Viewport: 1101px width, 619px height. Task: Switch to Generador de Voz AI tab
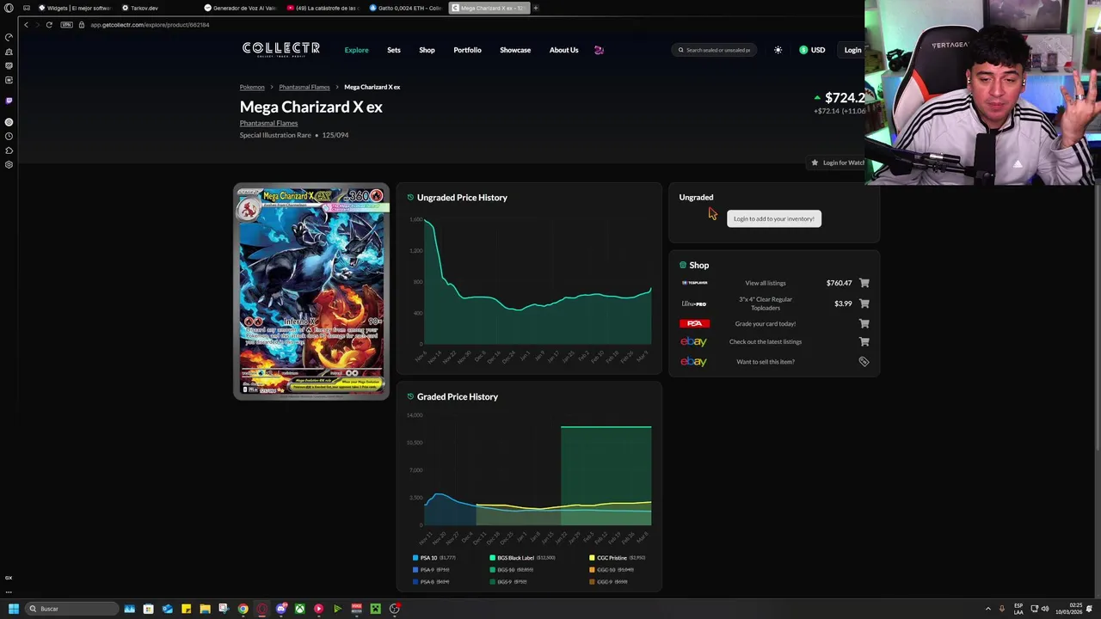(x=241, y=8)
